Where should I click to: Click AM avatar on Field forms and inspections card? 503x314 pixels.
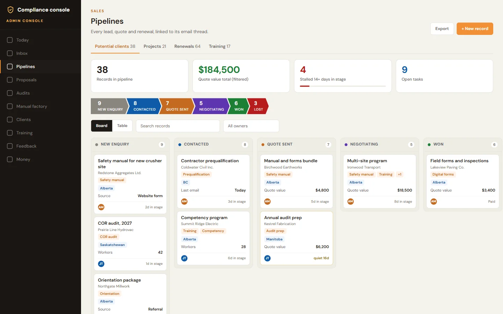pos(434,201)
